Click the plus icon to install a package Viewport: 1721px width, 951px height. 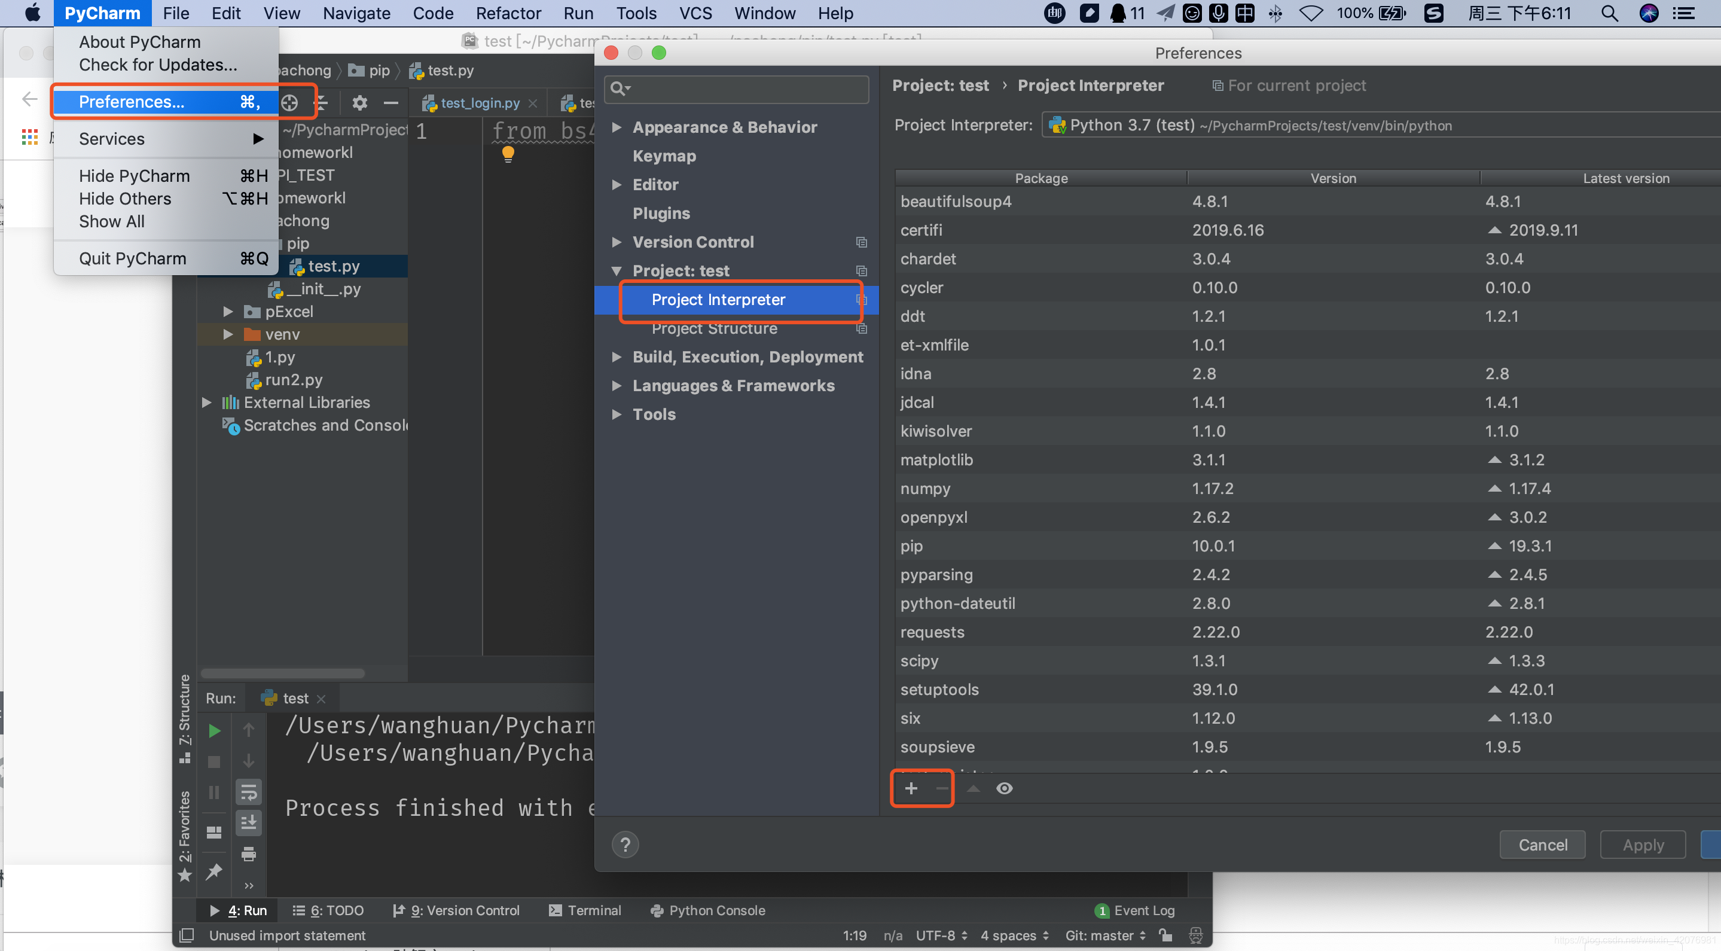(x=911, y=788)
